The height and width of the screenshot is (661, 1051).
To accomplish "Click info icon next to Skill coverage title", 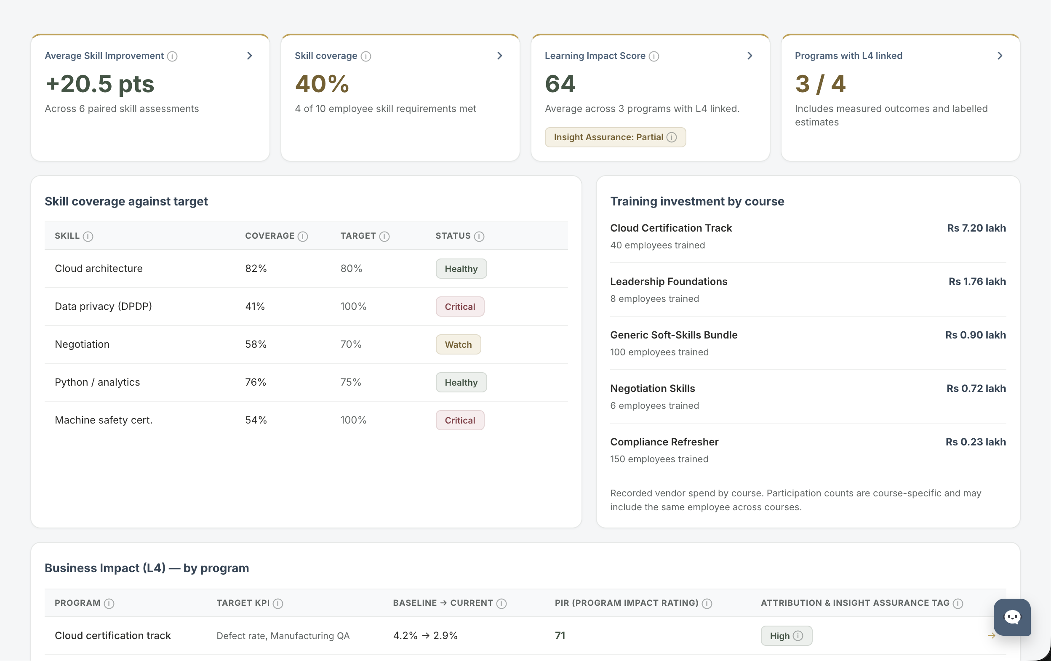I will (x=366, y=56).
